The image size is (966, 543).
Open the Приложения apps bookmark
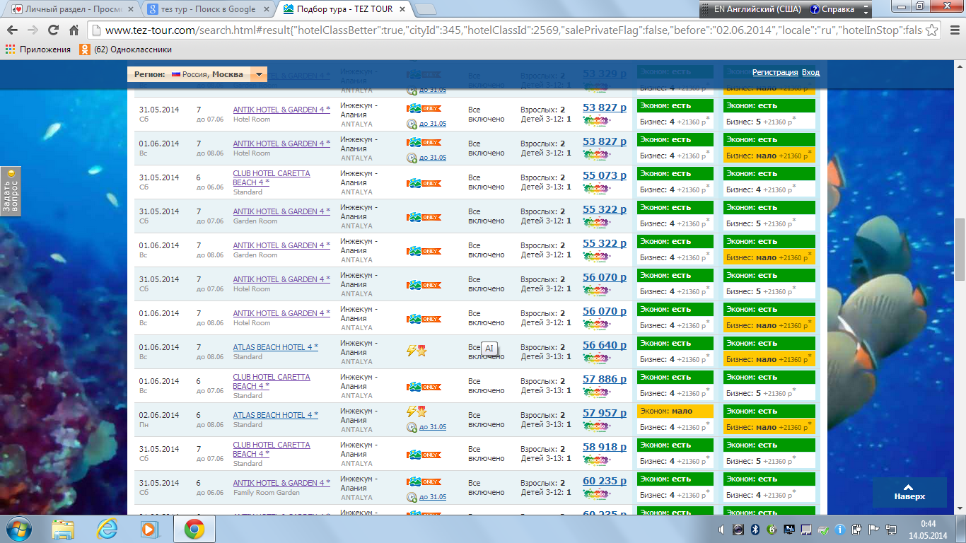(39, 49)
